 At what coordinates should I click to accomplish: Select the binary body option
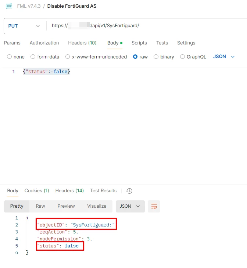click(164, 57)
